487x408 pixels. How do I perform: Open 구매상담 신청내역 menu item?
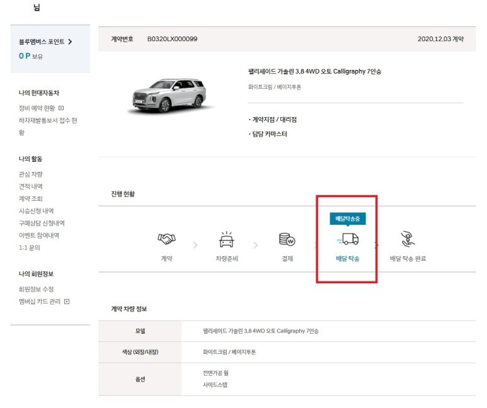(42, 224)
